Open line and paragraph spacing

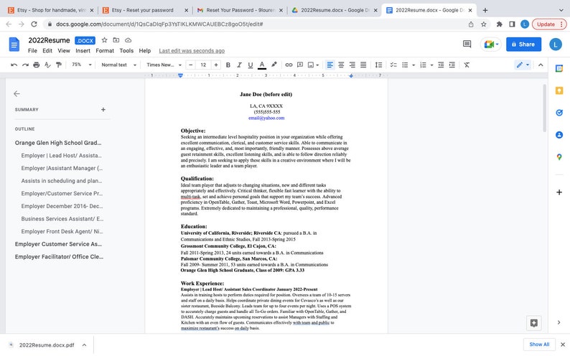point(378,65)
